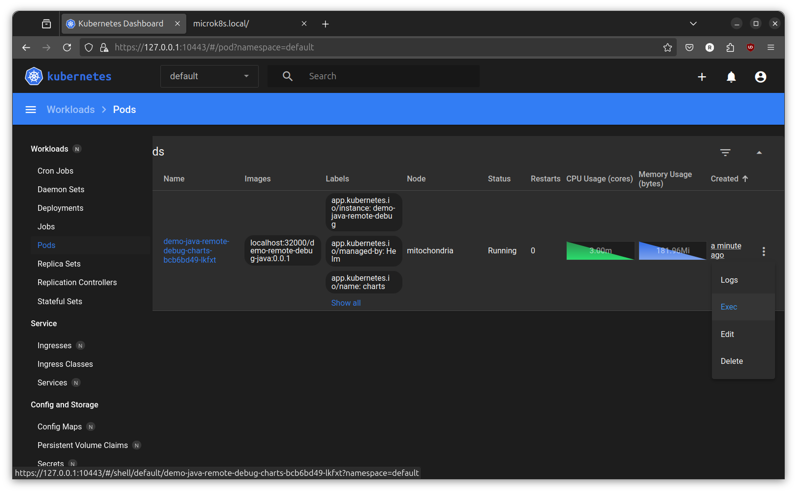Open the R extension icon in toolbar
The height and width of the screenshot is (493, 797).
pyautogui.click(x=709, y=47)
